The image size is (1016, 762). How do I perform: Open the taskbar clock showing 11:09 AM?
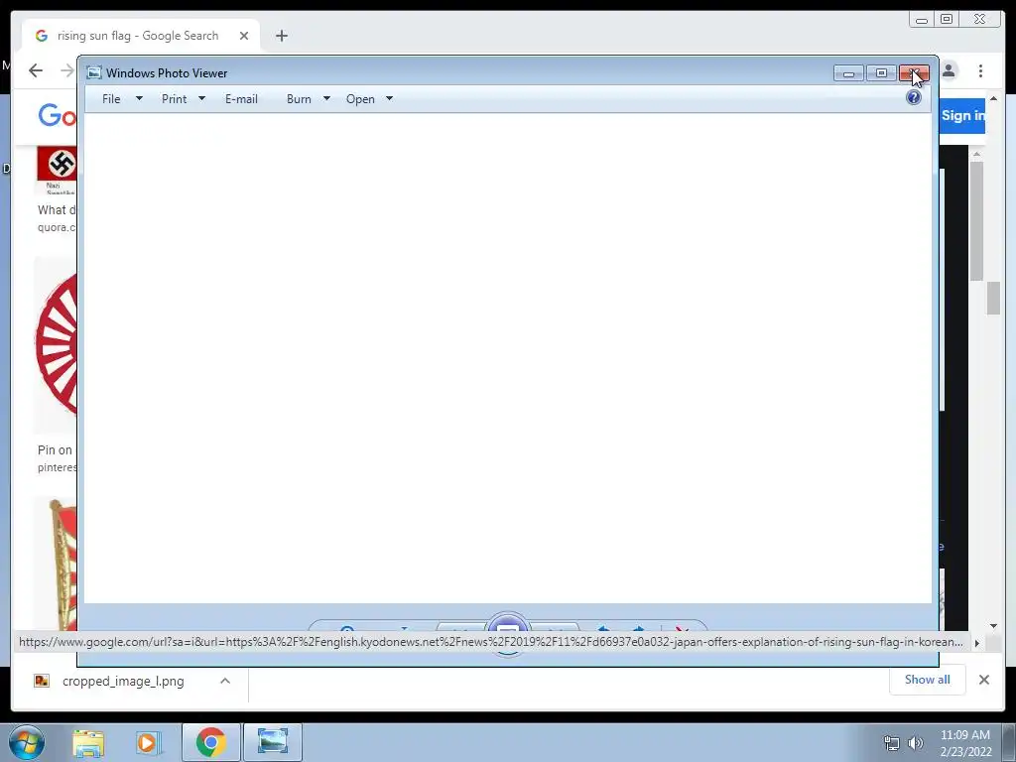click(965, 743)
